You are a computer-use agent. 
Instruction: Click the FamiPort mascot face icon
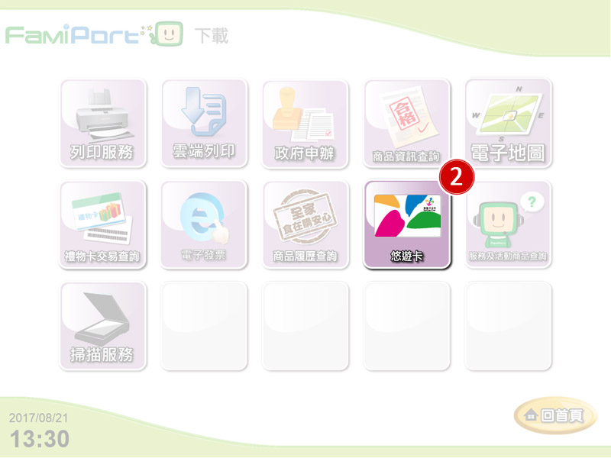(x=168, y=34)
